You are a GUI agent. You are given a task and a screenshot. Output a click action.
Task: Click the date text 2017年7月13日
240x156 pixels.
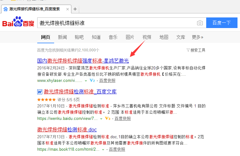click(51, 137)
